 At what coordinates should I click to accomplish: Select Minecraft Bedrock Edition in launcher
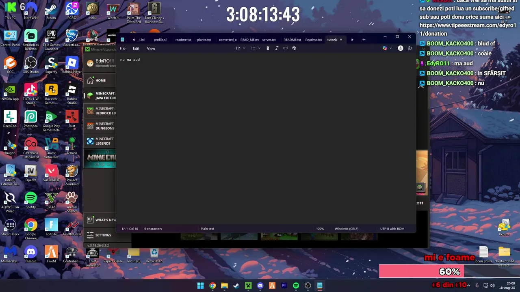coord(100,111)
